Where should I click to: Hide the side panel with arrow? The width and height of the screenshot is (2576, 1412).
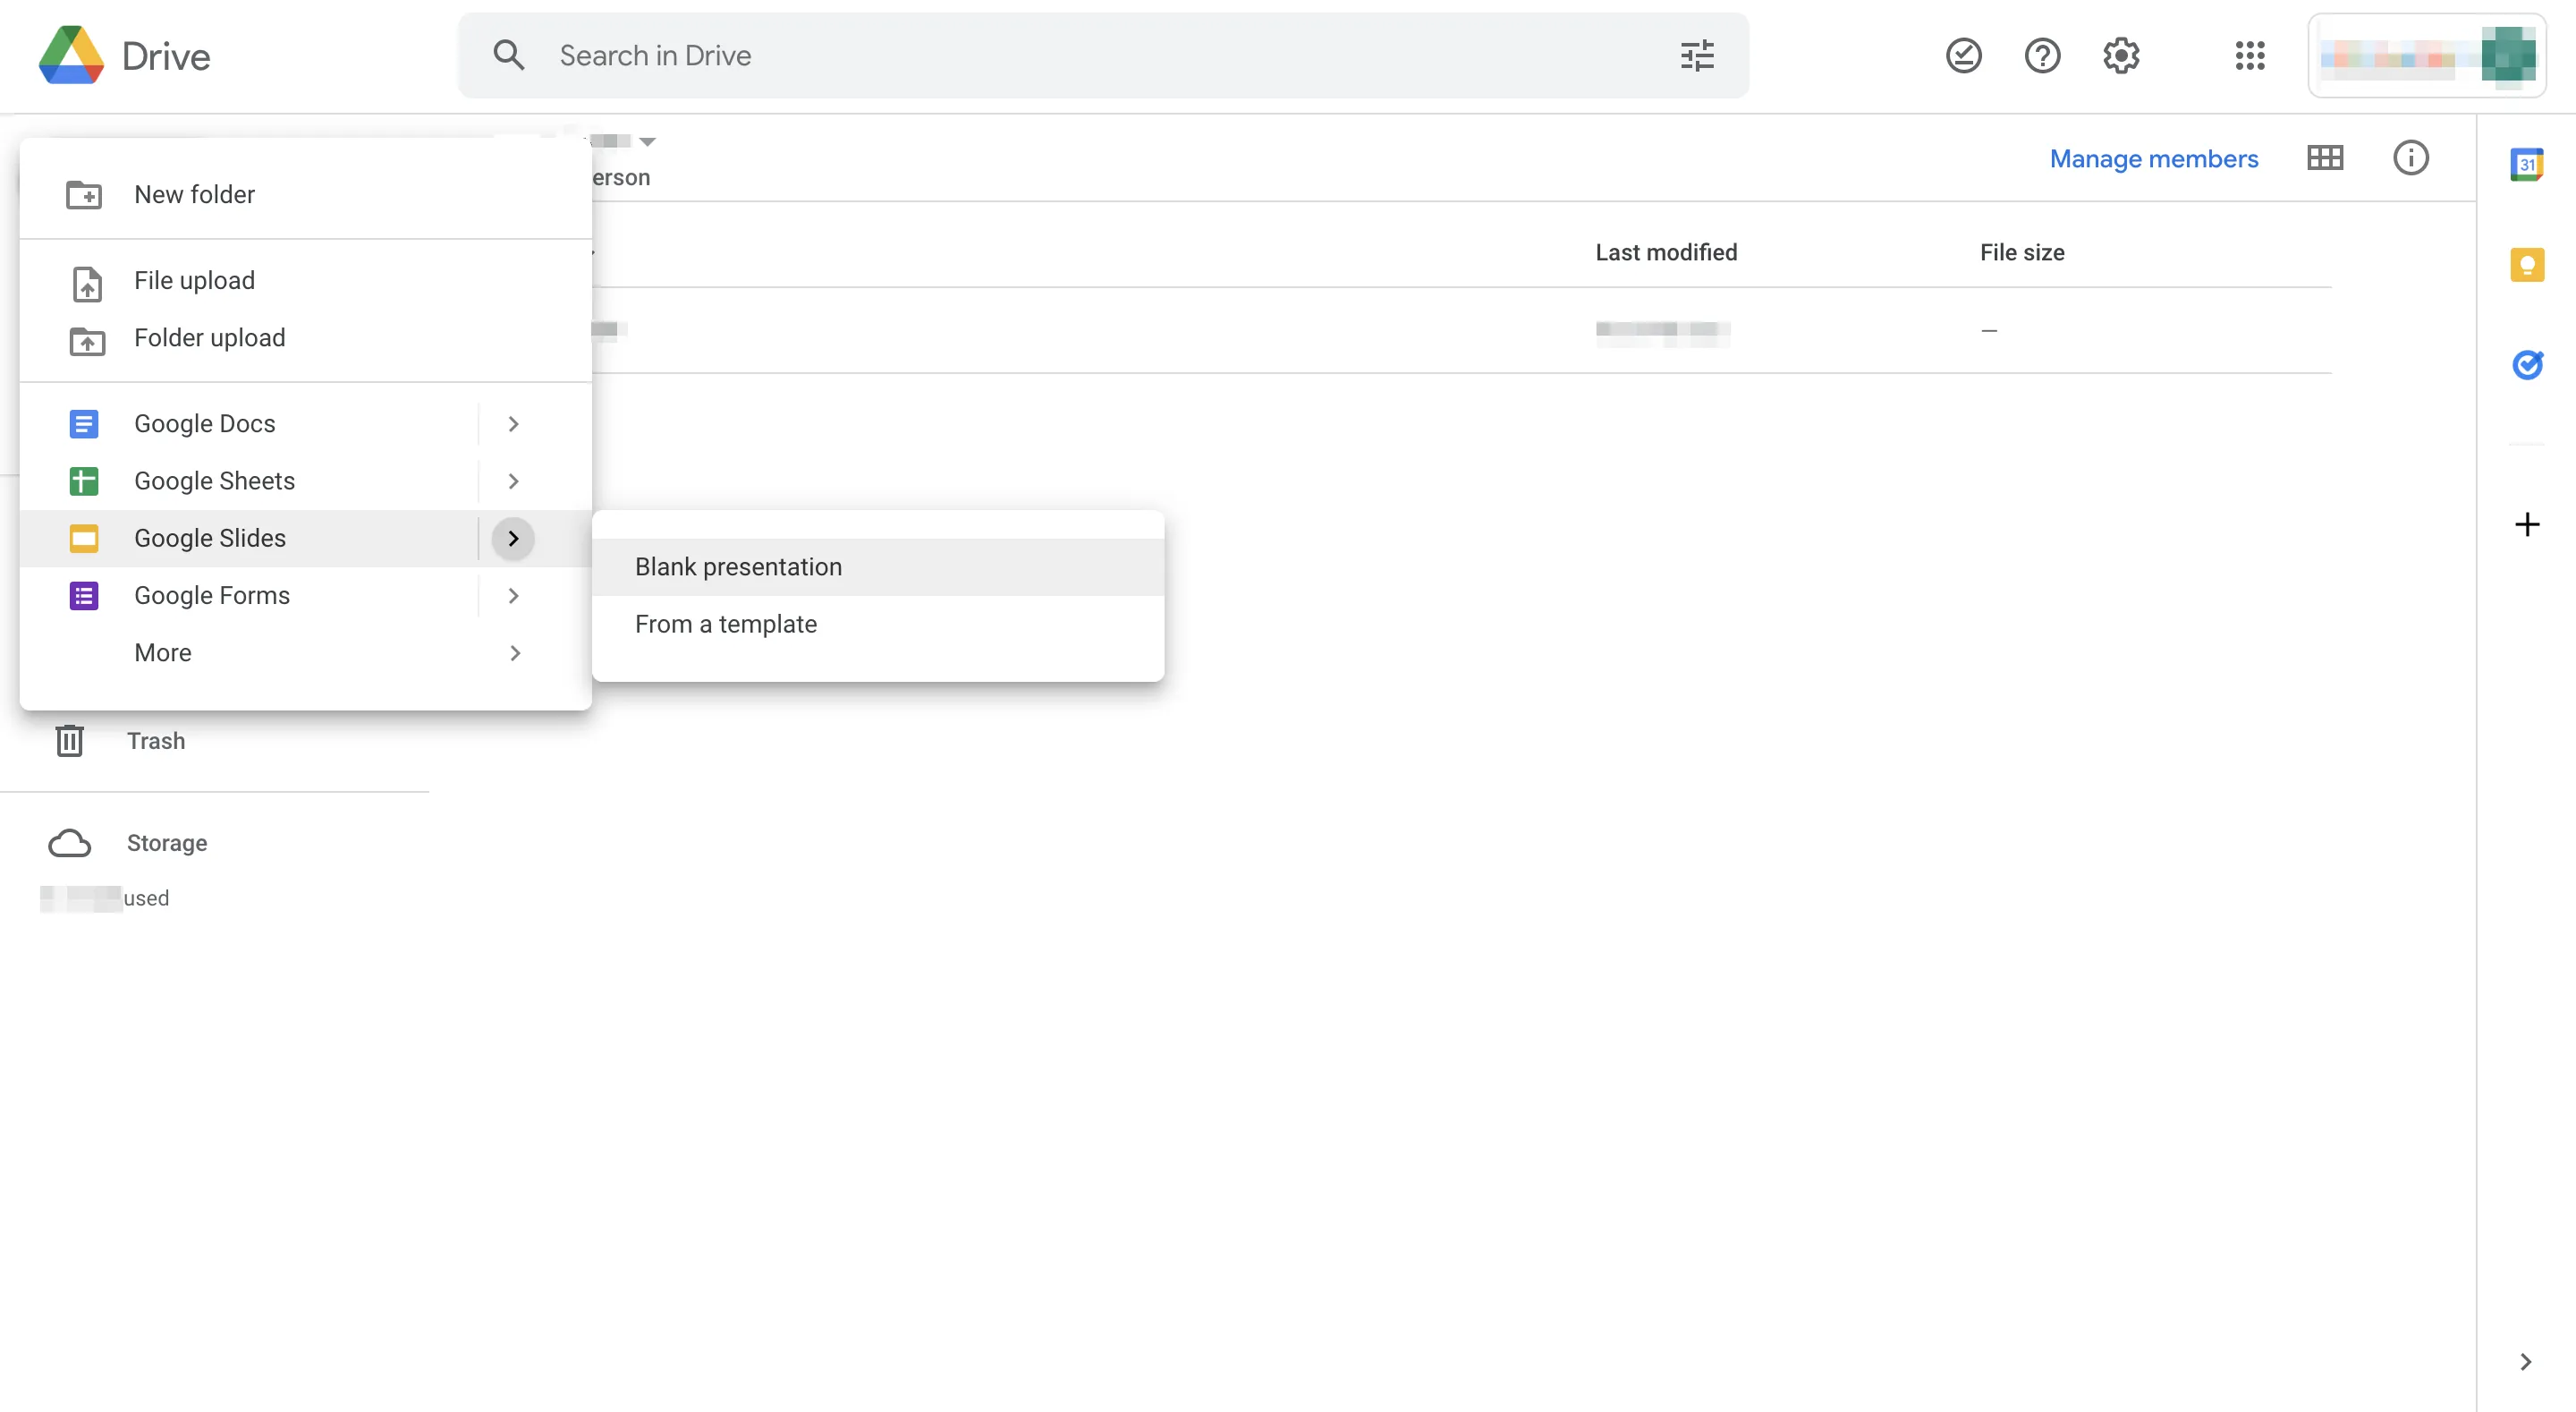click(2525, 1361)
